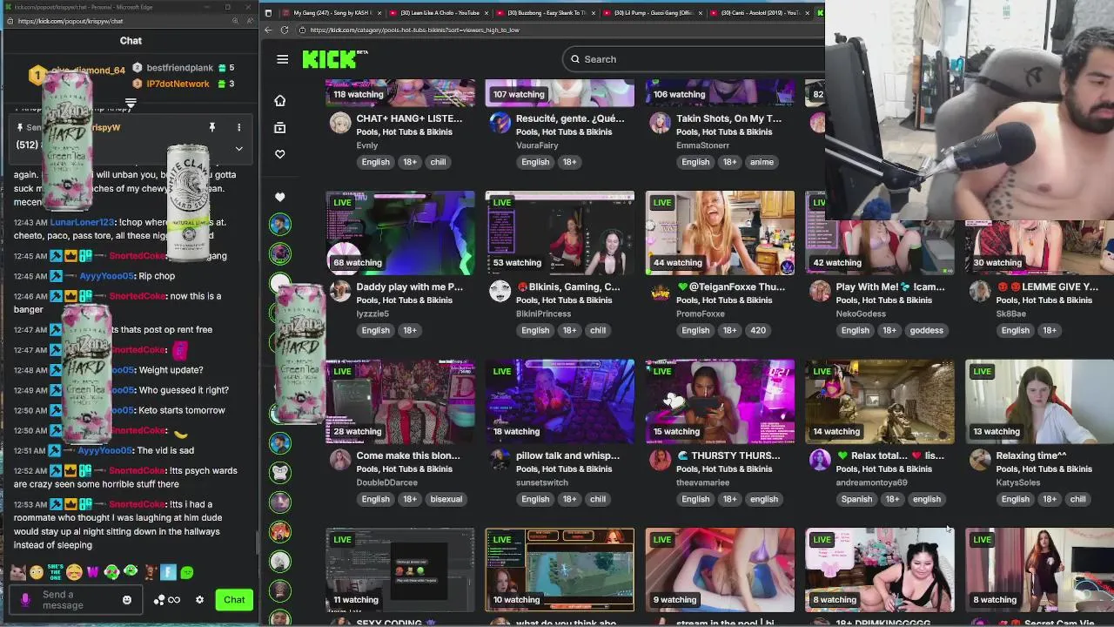Open the 10 watching stream thumbnail
The width and height of the screenshot is (1114, 627).
560,570
